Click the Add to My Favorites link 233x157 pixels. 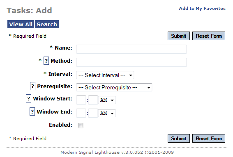[202, 9]
